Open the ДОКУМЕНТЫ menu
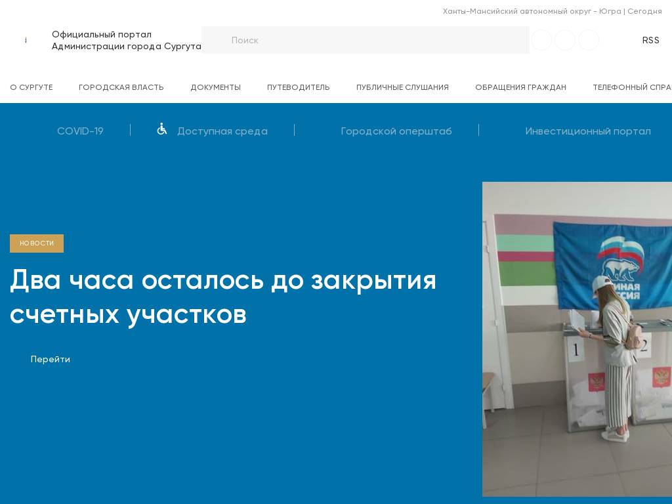672x504 pixels. pyautogui.click(x=215, y=87)
